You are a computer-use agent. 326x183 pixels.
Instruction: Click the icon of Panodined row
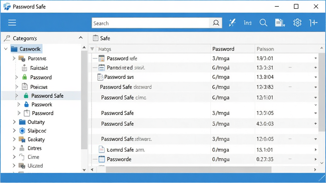tap(102, 67)
